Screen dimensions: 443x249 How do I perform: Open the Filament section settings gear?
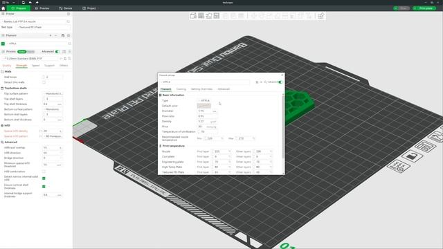pyautogui.click(x=69, y=35)
